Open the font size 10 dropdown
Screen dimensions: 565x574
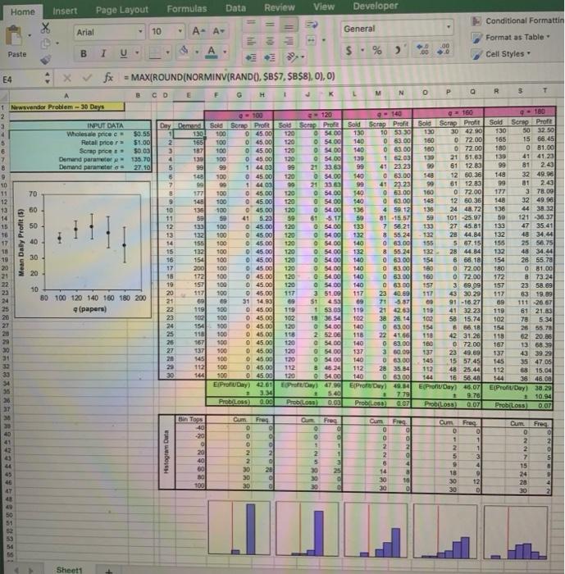point(180,31)
